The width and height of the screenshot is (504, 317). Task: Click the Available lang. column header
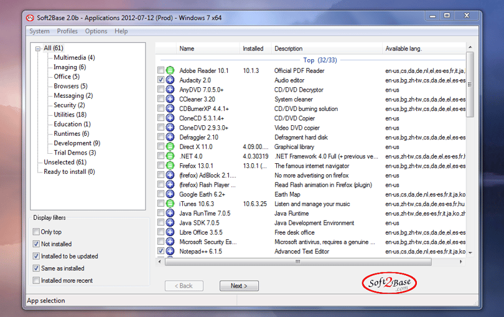[x=424, y=49]
